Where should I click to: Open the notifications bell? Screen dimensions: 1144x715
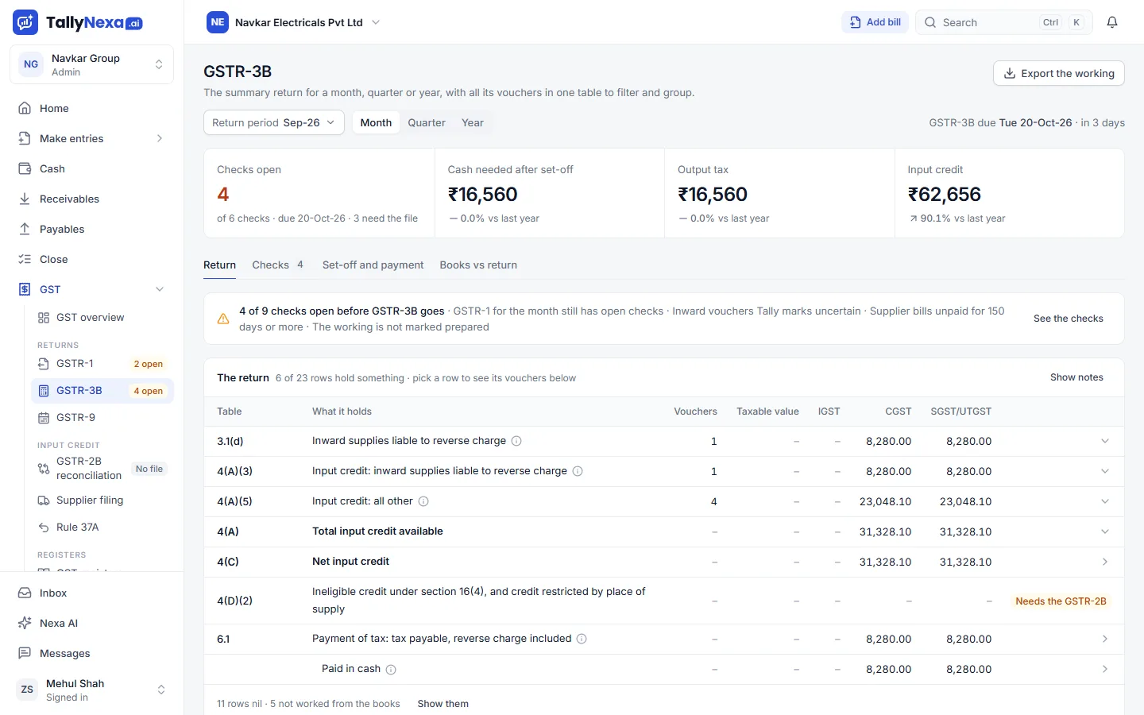(x=1112, y=22)
